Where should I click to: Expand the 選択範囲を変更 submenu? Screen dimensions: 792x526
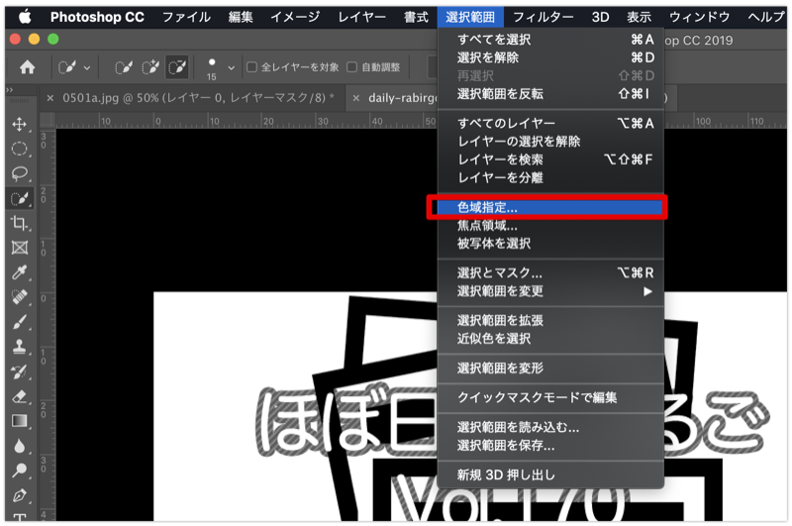pyautogui.click(x=554, y=291)
